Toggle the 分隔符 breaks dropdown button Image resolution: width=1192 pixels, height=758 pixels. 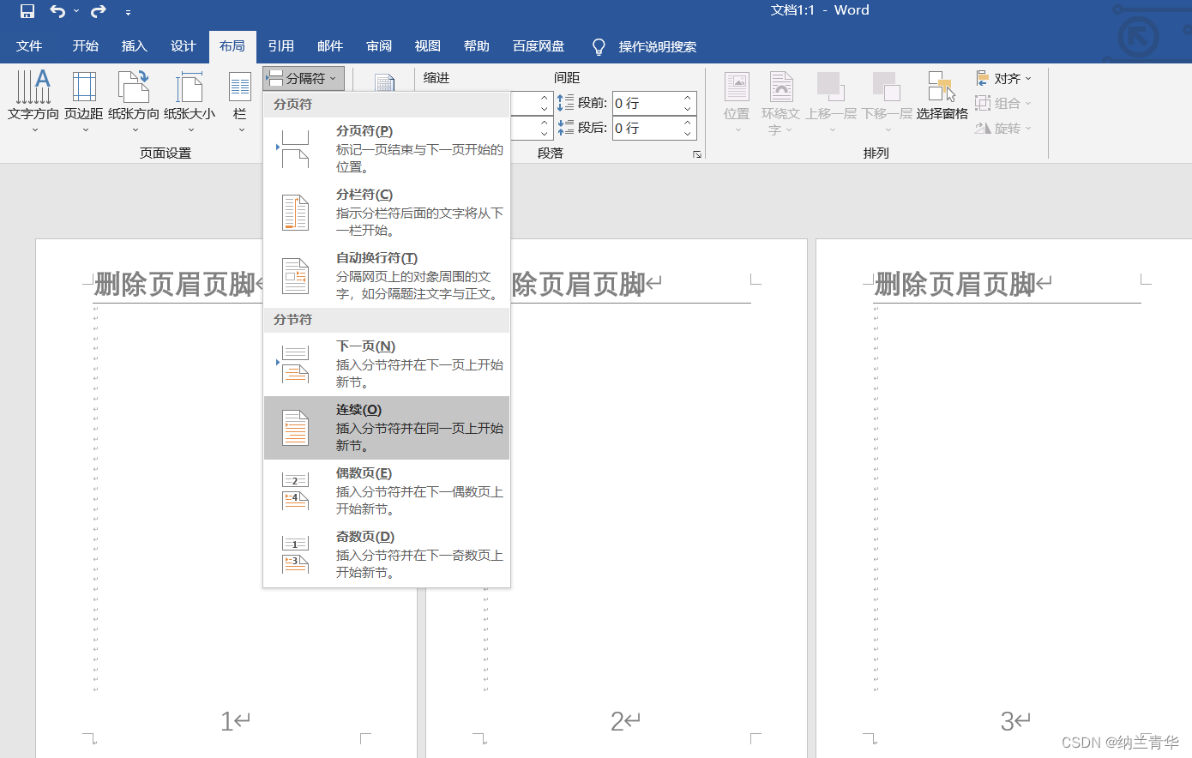(304, 78)
